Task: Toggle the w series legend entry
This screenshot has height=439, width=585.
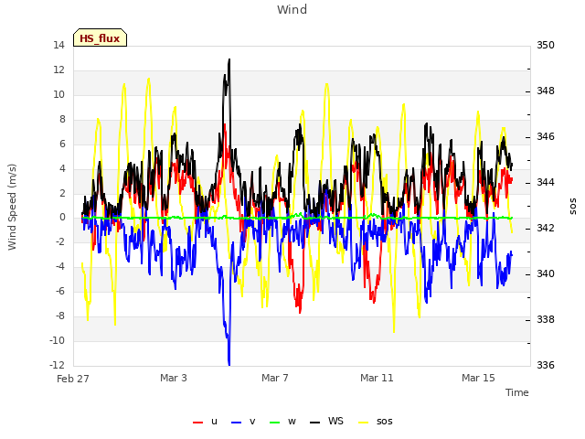Action: pyautogui.click(x=282, y=422)
